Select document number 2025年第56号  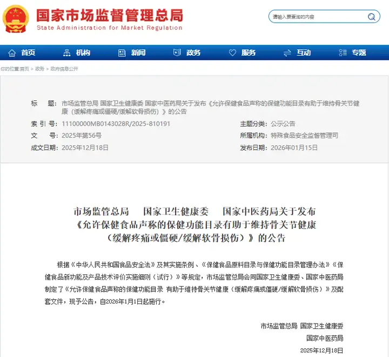[82, 136]
